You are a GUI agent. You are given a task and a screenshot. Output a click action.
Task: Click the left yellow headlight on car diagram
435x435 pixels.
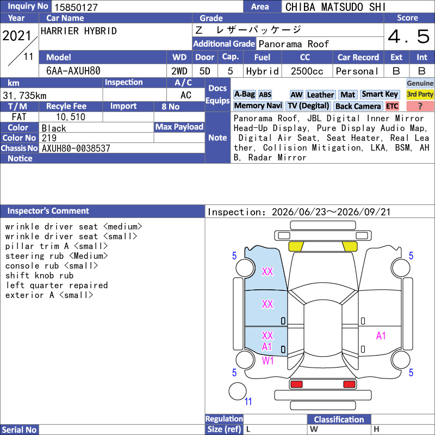[296, 246]
